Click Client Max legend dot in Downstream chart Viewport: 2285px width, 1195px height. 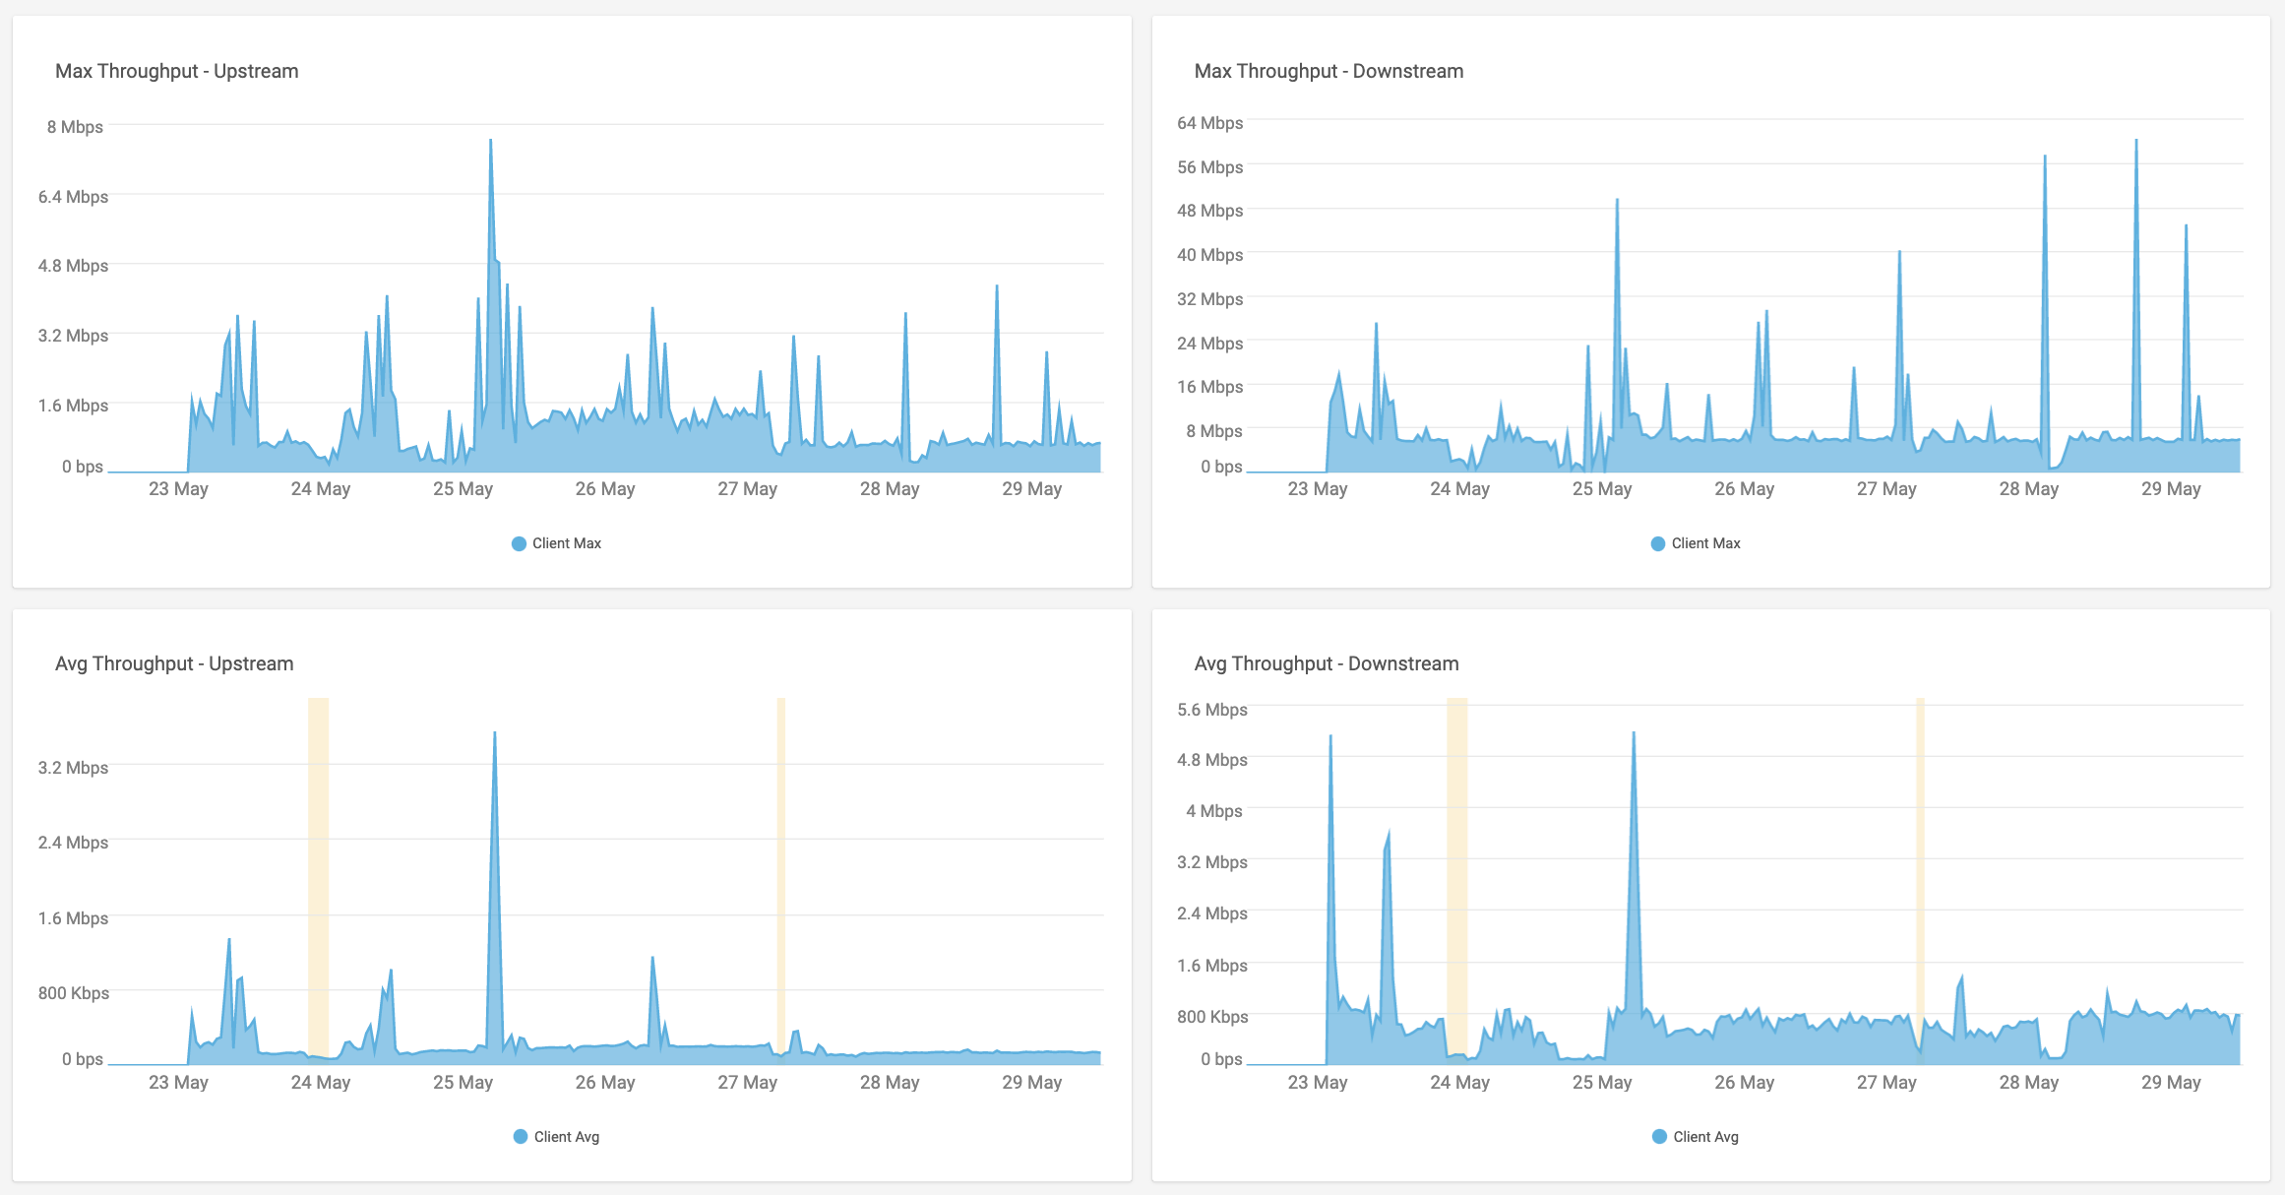click(1658, 543)
